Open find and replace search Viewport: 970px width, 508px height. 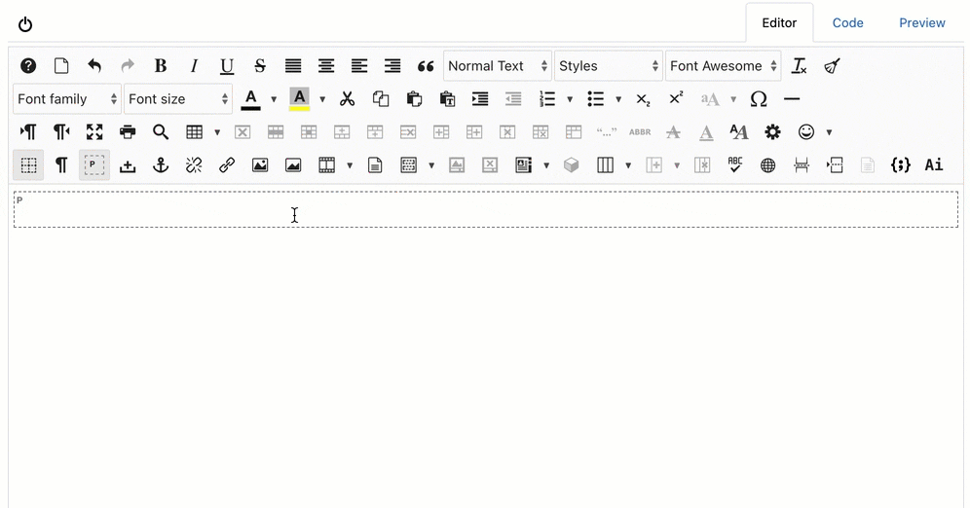(161, 131)
